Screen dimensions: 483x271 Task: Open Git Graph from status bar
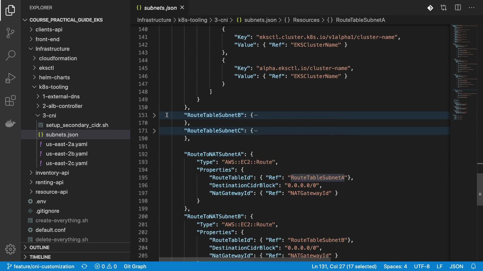coord(135,266)
